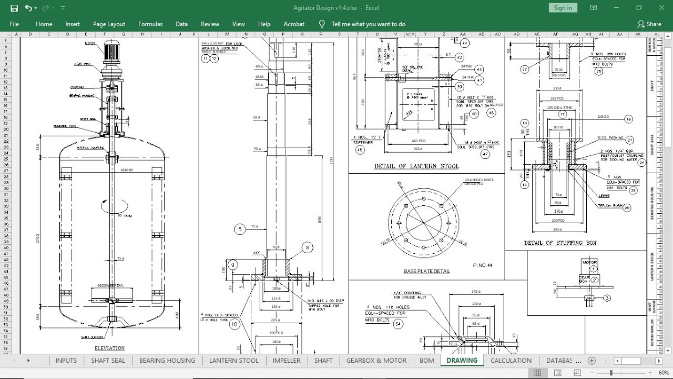Switch to the IMPELLER sheet tab
This screenshot has height=379, width=673.
coord(287,361)
